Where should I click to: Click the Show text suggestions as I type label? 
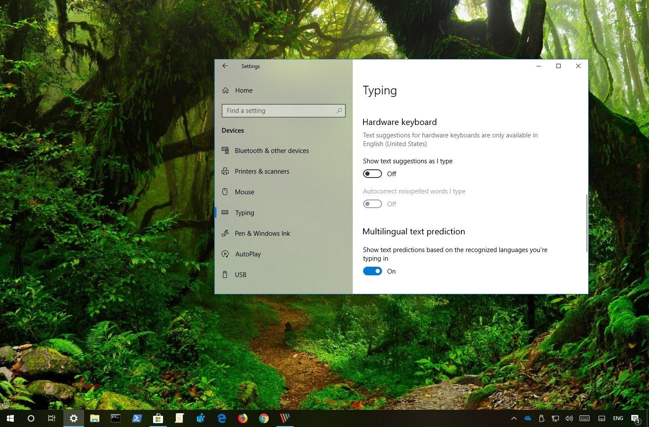(408, 161)
